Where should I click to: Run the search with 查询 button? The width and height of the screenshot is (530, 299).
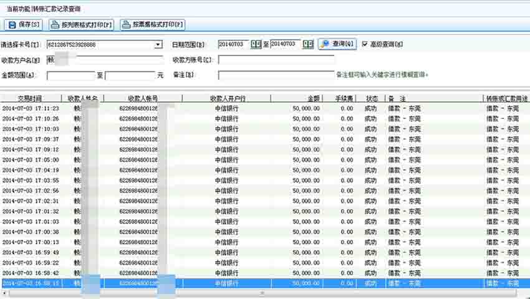337,44
